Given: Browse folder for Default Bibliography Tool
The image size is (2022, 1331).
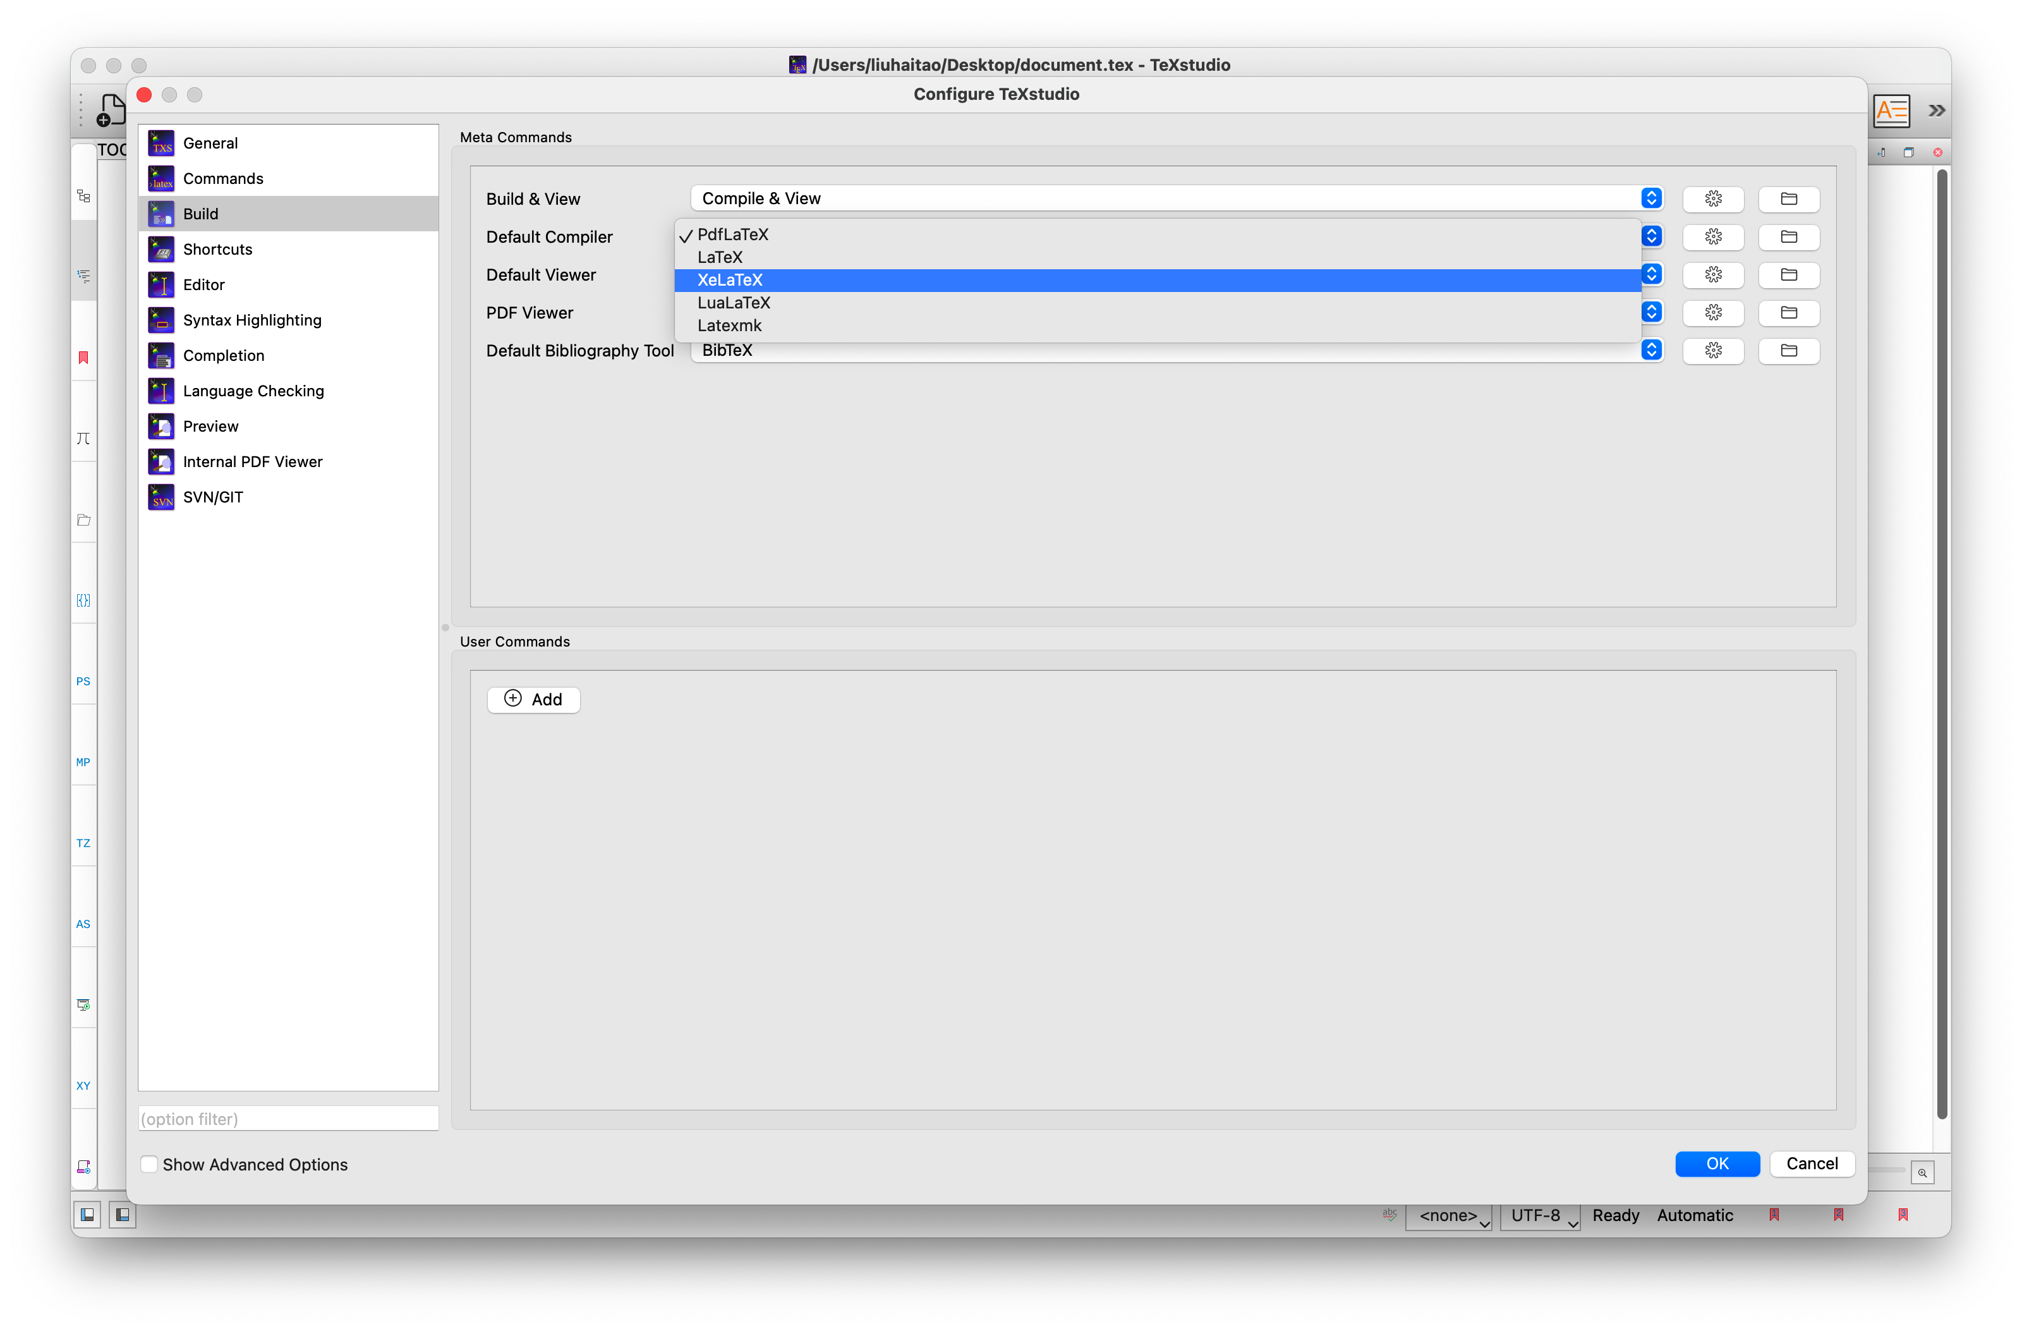Looking at the screenshot, I should tap(1788, 351).
